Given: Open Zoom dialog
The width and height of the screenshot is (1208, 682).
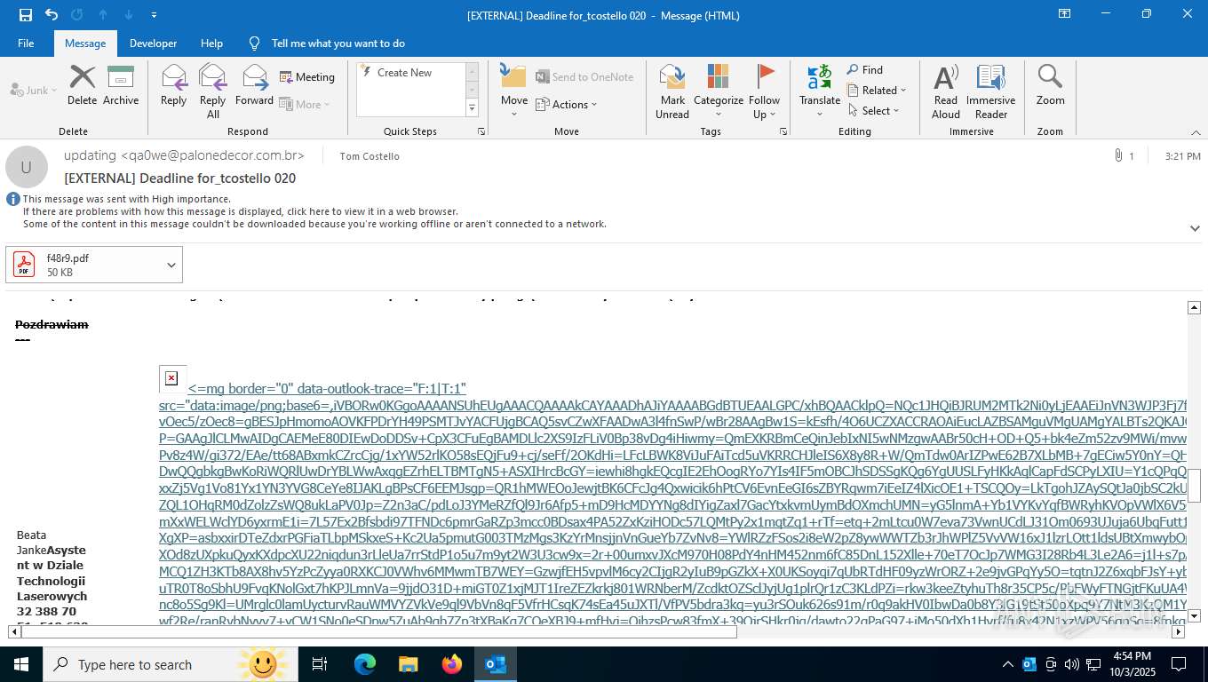Looking at the screenshot, I should coord(1050,85).
